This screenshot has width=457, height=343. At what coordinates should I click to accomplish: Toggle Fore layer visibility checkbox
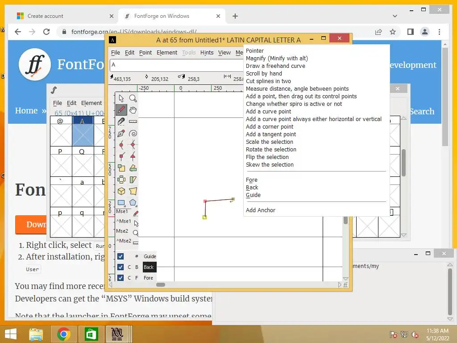pos(120,278)
